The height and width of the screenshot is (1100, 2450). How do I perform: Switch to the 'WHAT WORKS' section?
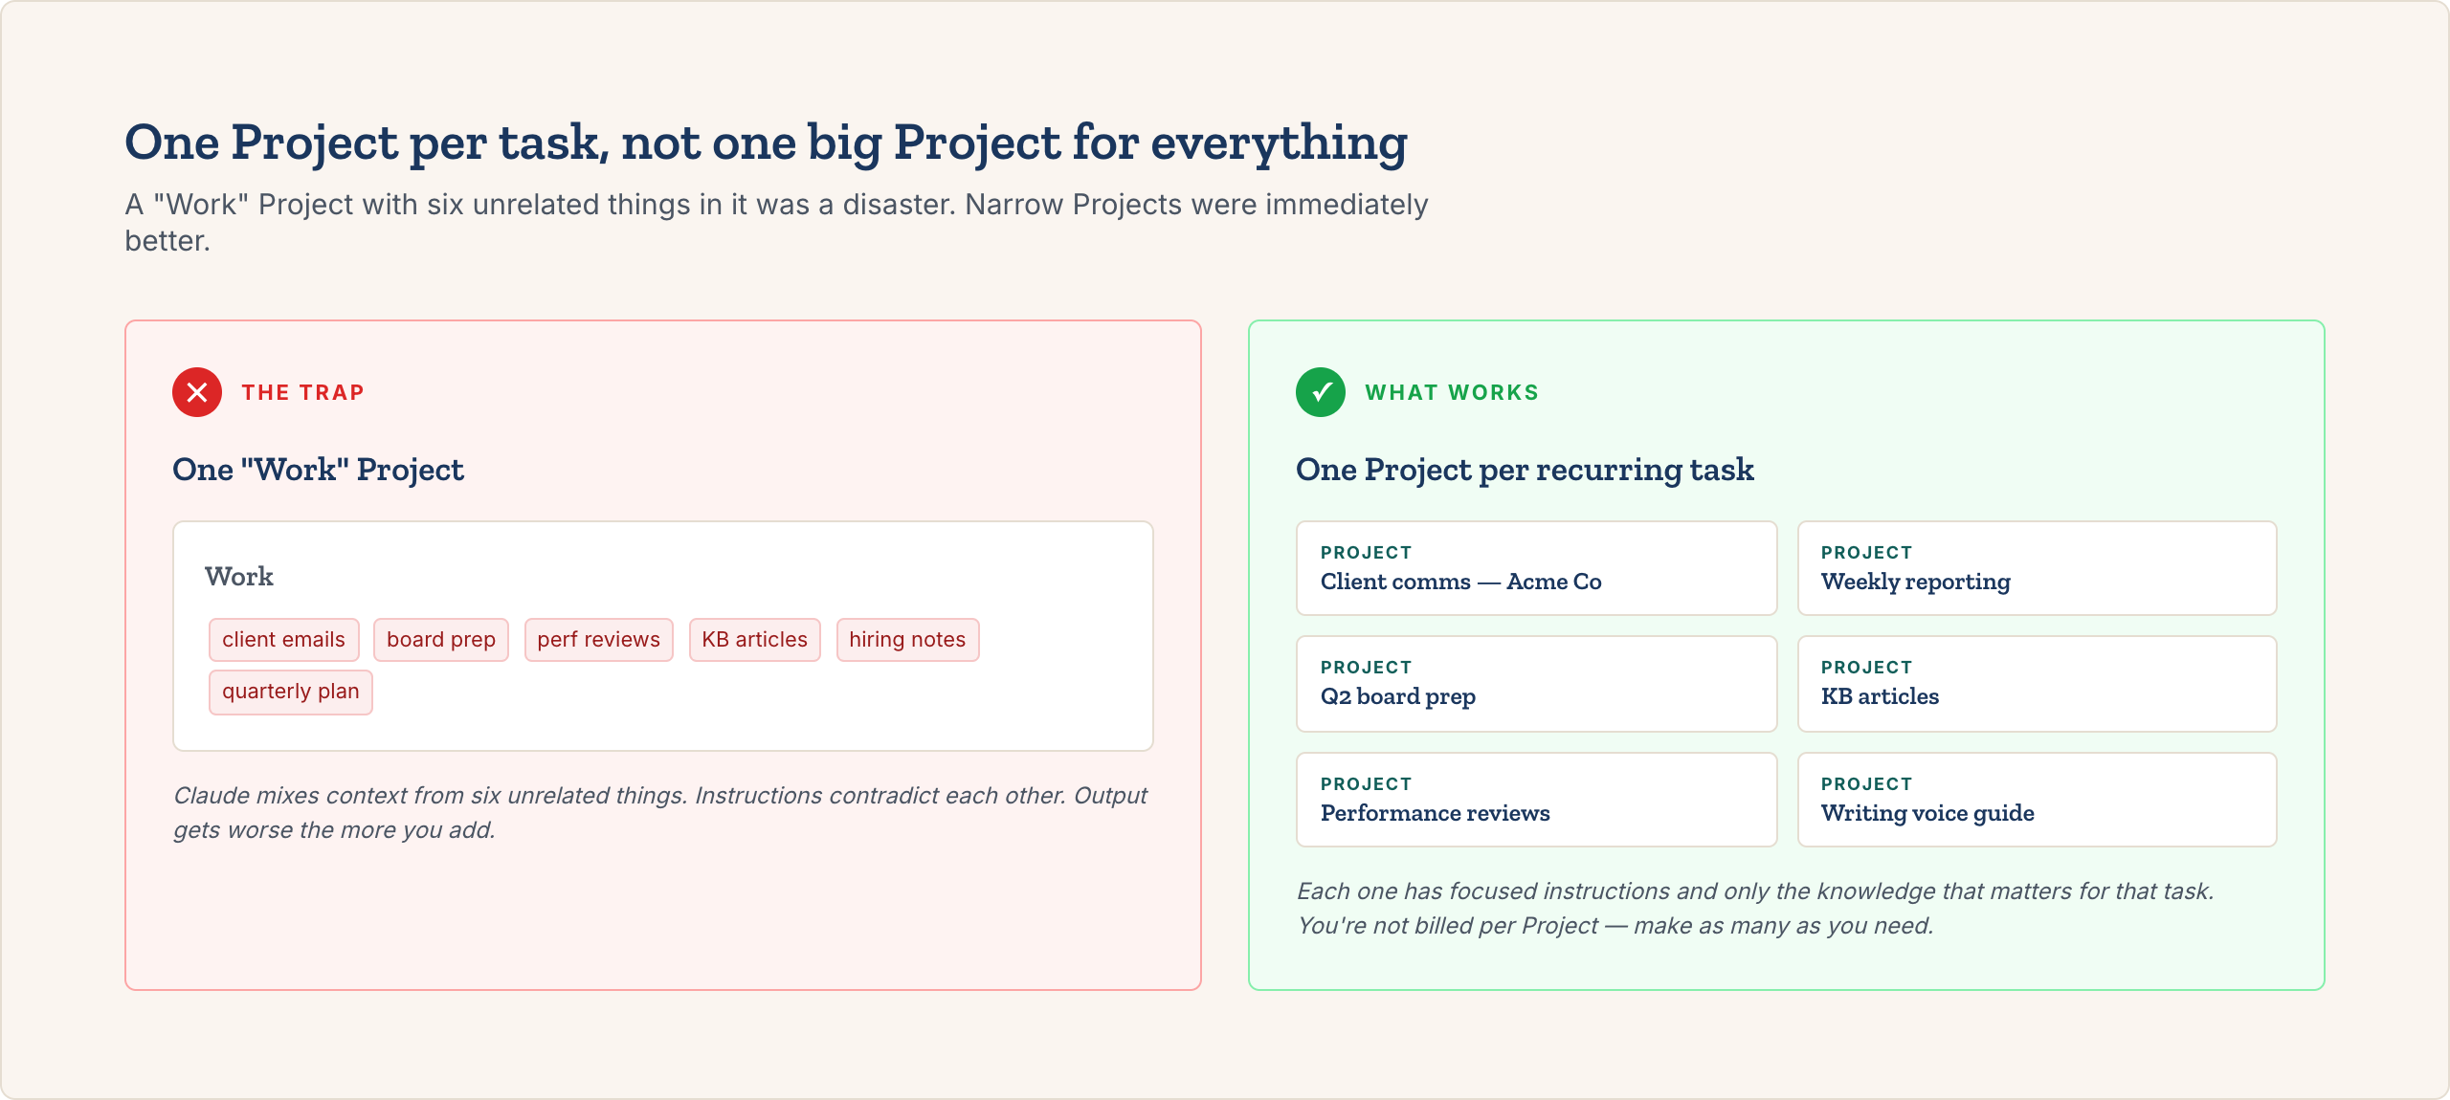pyautogui.click(x=1451, y=392)
